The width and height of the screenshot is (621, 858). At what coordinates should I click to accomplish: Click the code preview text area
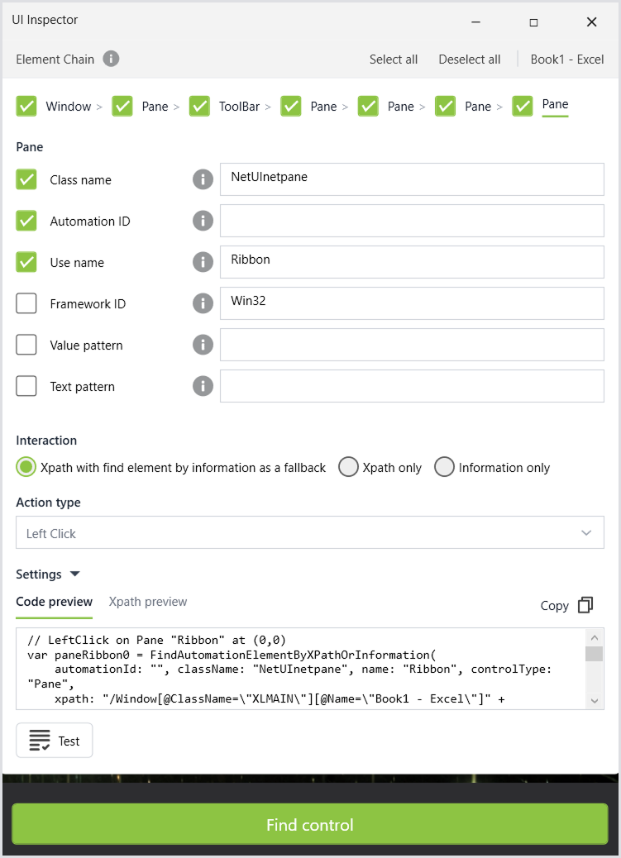tap(301, 669)
